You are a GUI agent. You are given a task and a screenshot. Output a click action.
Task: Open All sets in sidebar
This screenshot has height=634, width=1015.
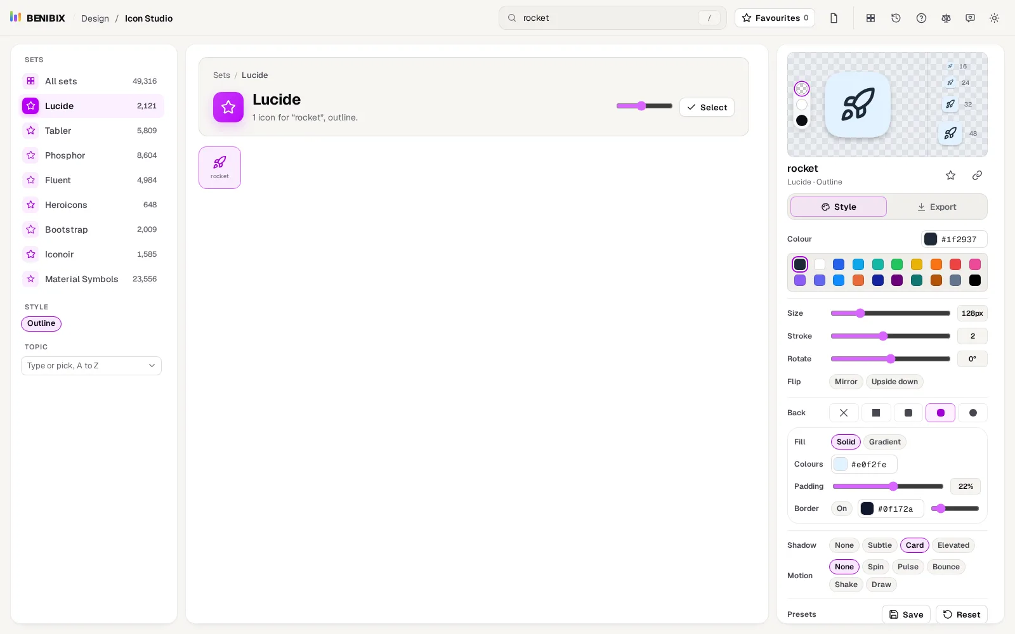pyautogui.click(x=93, y=81)
